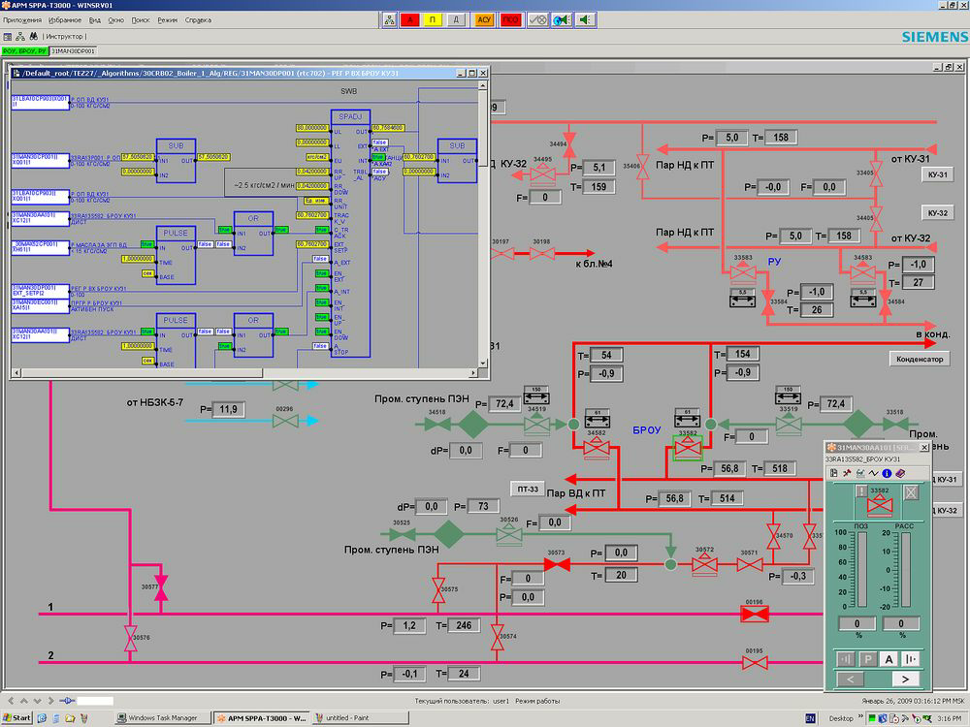Click the grey 'Д' button
Viewport: 970px width, 727px height.
tap(456, 19)
